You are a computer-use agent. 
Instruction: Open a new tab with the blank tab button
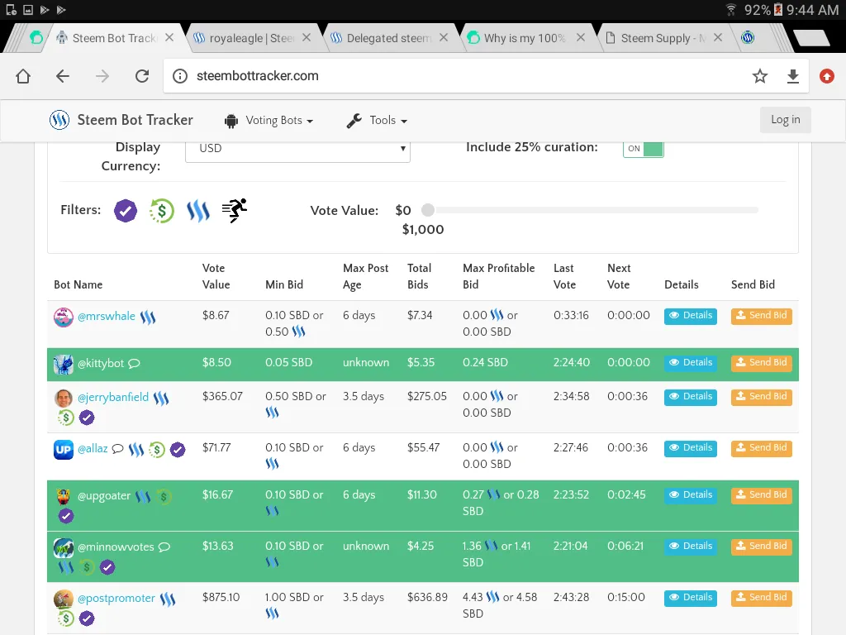click(811, 38)
